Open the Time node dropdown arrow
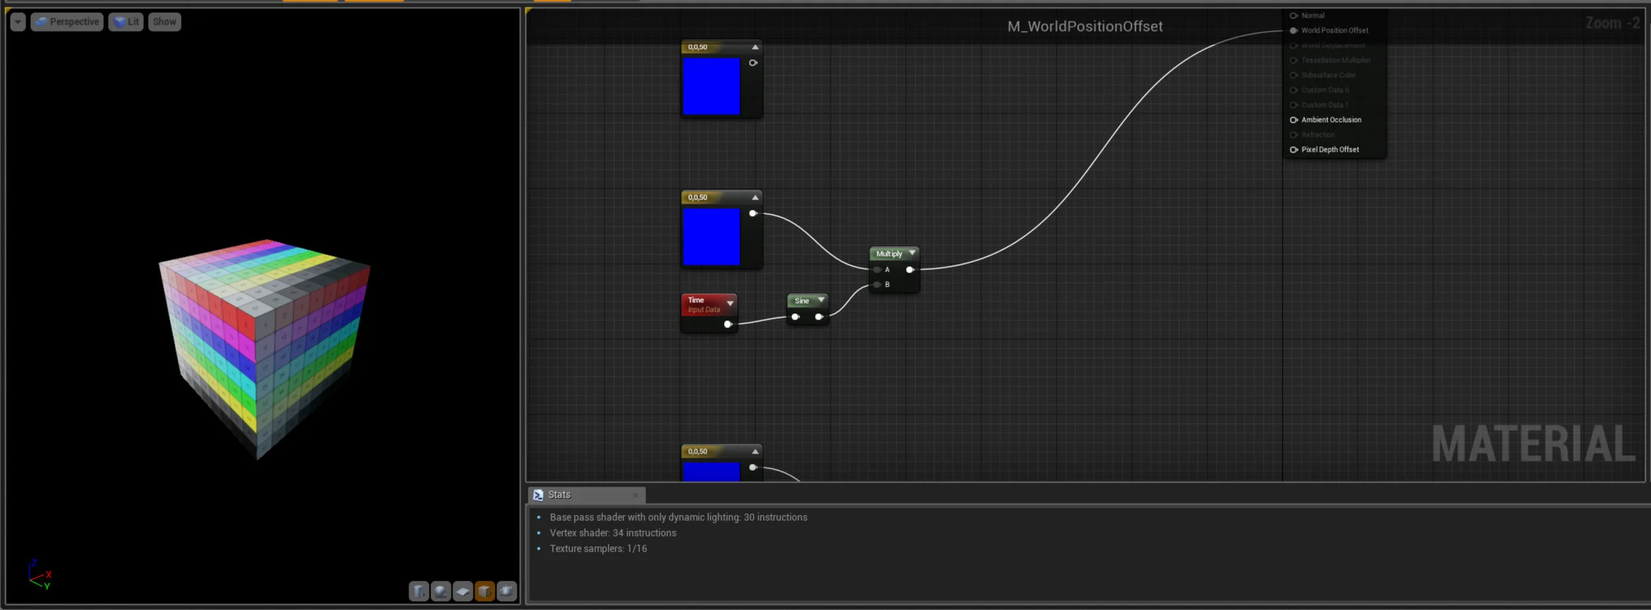Image resolution: width=1651 pixels, height=610 pixels. (730, 303)
